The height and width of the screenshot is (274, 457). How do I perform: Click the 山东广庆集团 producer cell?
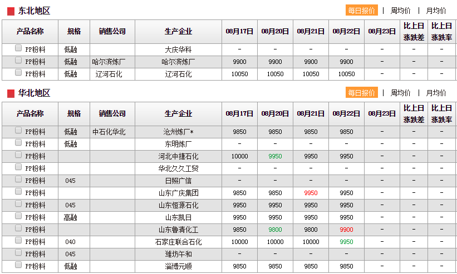(178, 193)
